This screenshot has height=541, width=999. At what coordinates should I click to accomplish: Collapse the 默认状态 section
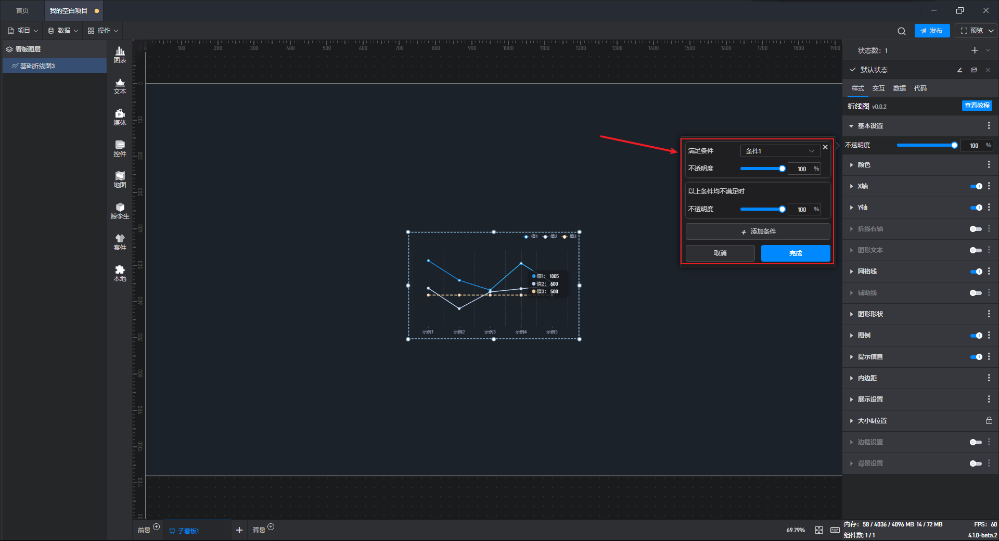(x=852, y=70)
